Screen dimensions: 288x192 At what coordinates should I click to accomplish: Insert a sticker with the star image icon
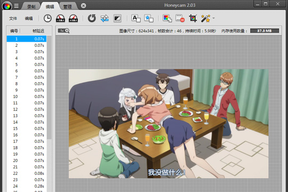(x=149, y=18)
